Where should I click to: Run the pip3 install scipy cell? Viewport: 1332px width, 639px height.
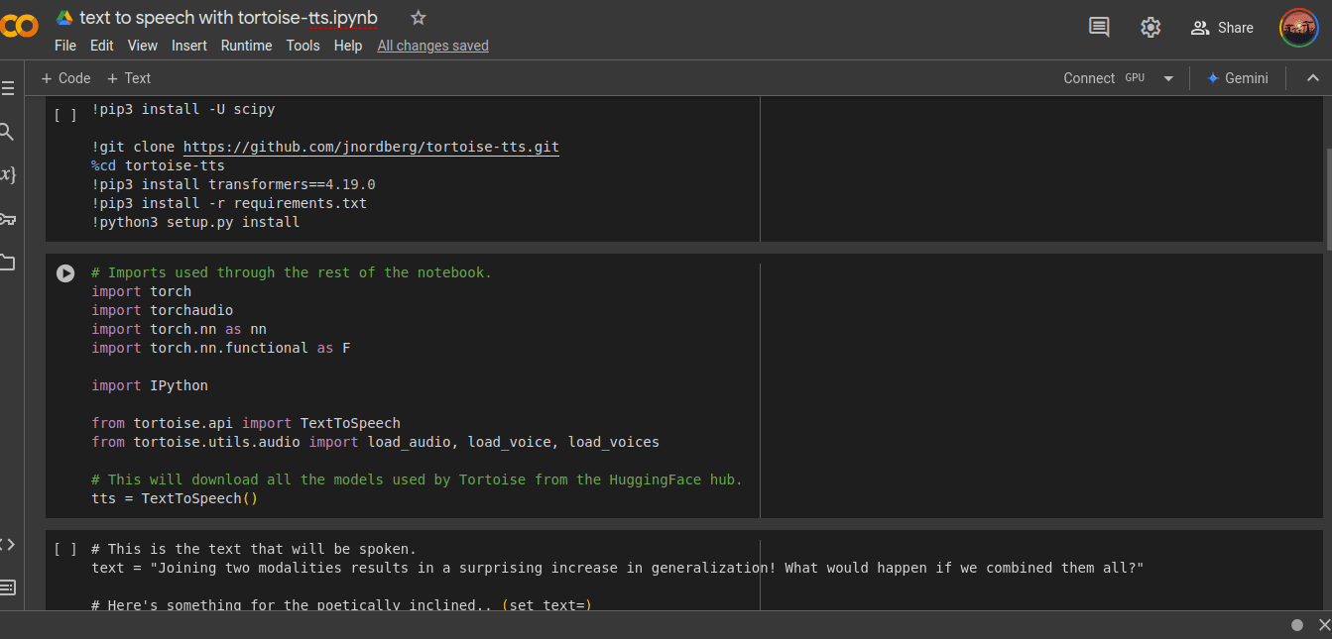pyautogui.click(x=65, y=115)
